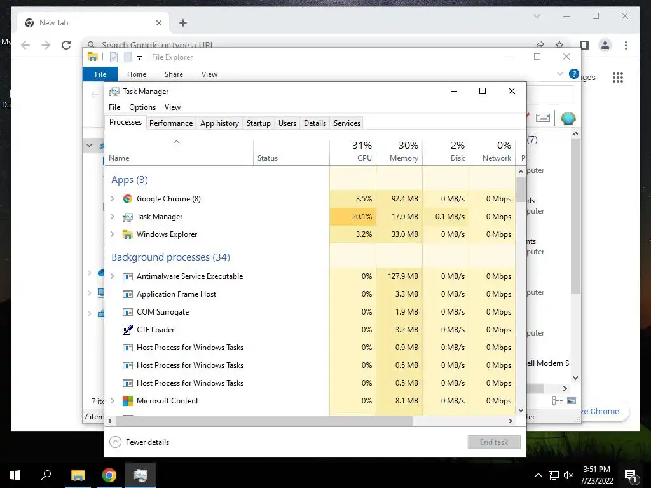Image resolution: width=651 pixels, height=488 pixels.
Task: Click the network tray icon
Action: click(x=554, y=475)
